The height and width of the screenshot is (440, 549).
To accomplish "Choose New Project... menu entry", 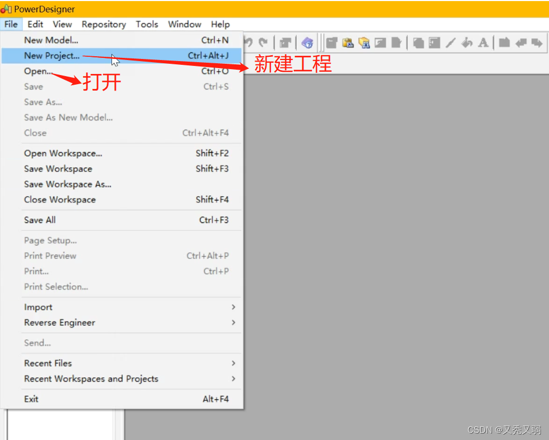I will [122, 56].
